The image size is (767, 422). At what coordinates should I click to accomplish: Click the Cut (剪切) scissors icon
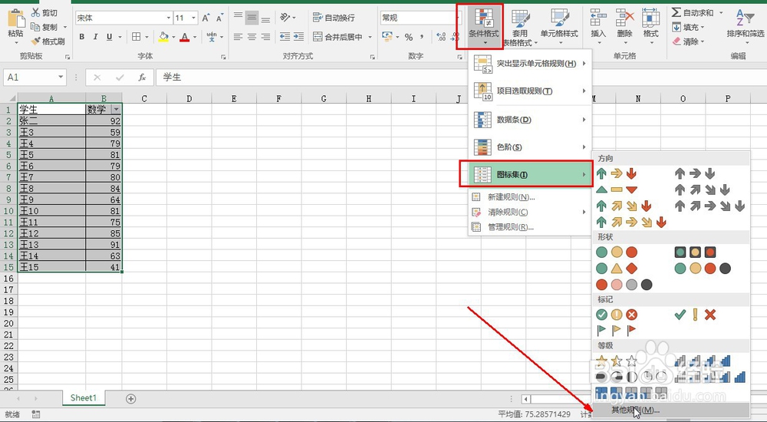click(36, 12)
